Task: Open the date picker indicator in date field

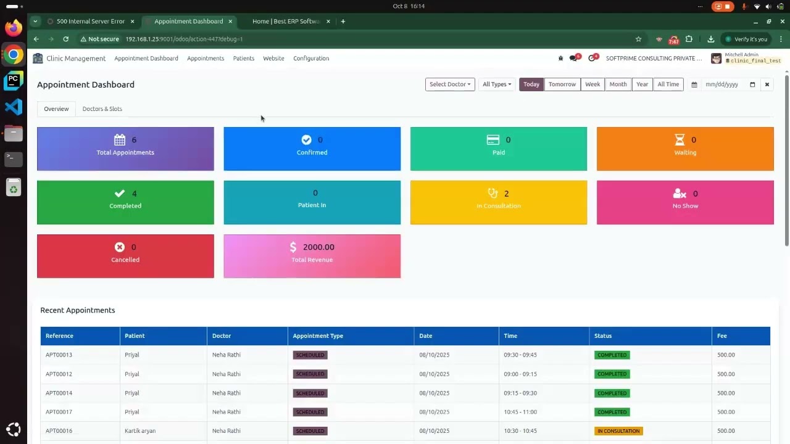Action: click(752, 84)
